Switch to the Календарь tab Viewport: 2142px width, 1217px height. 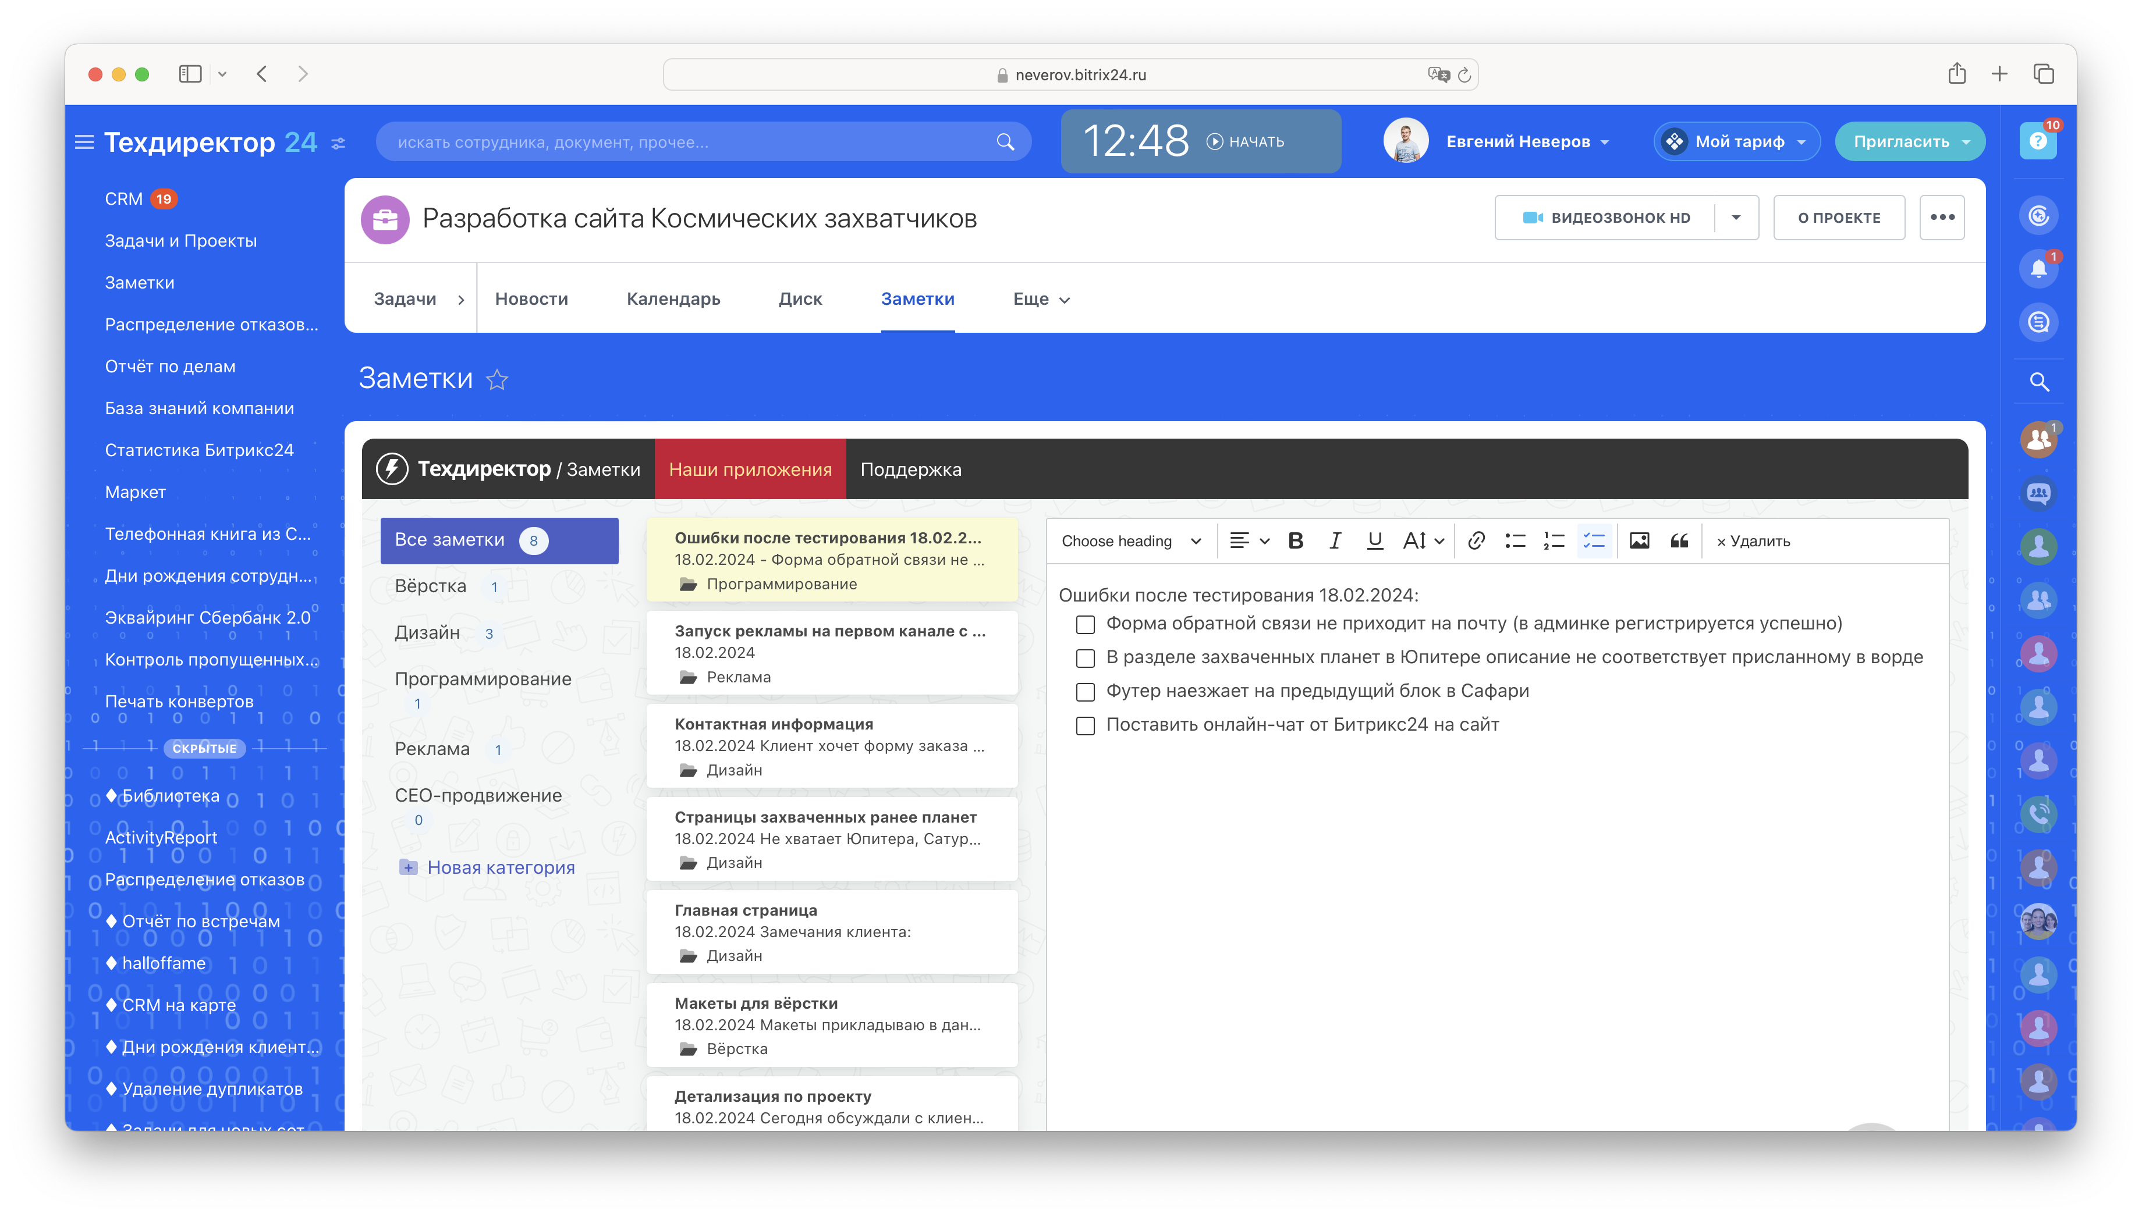673,299
